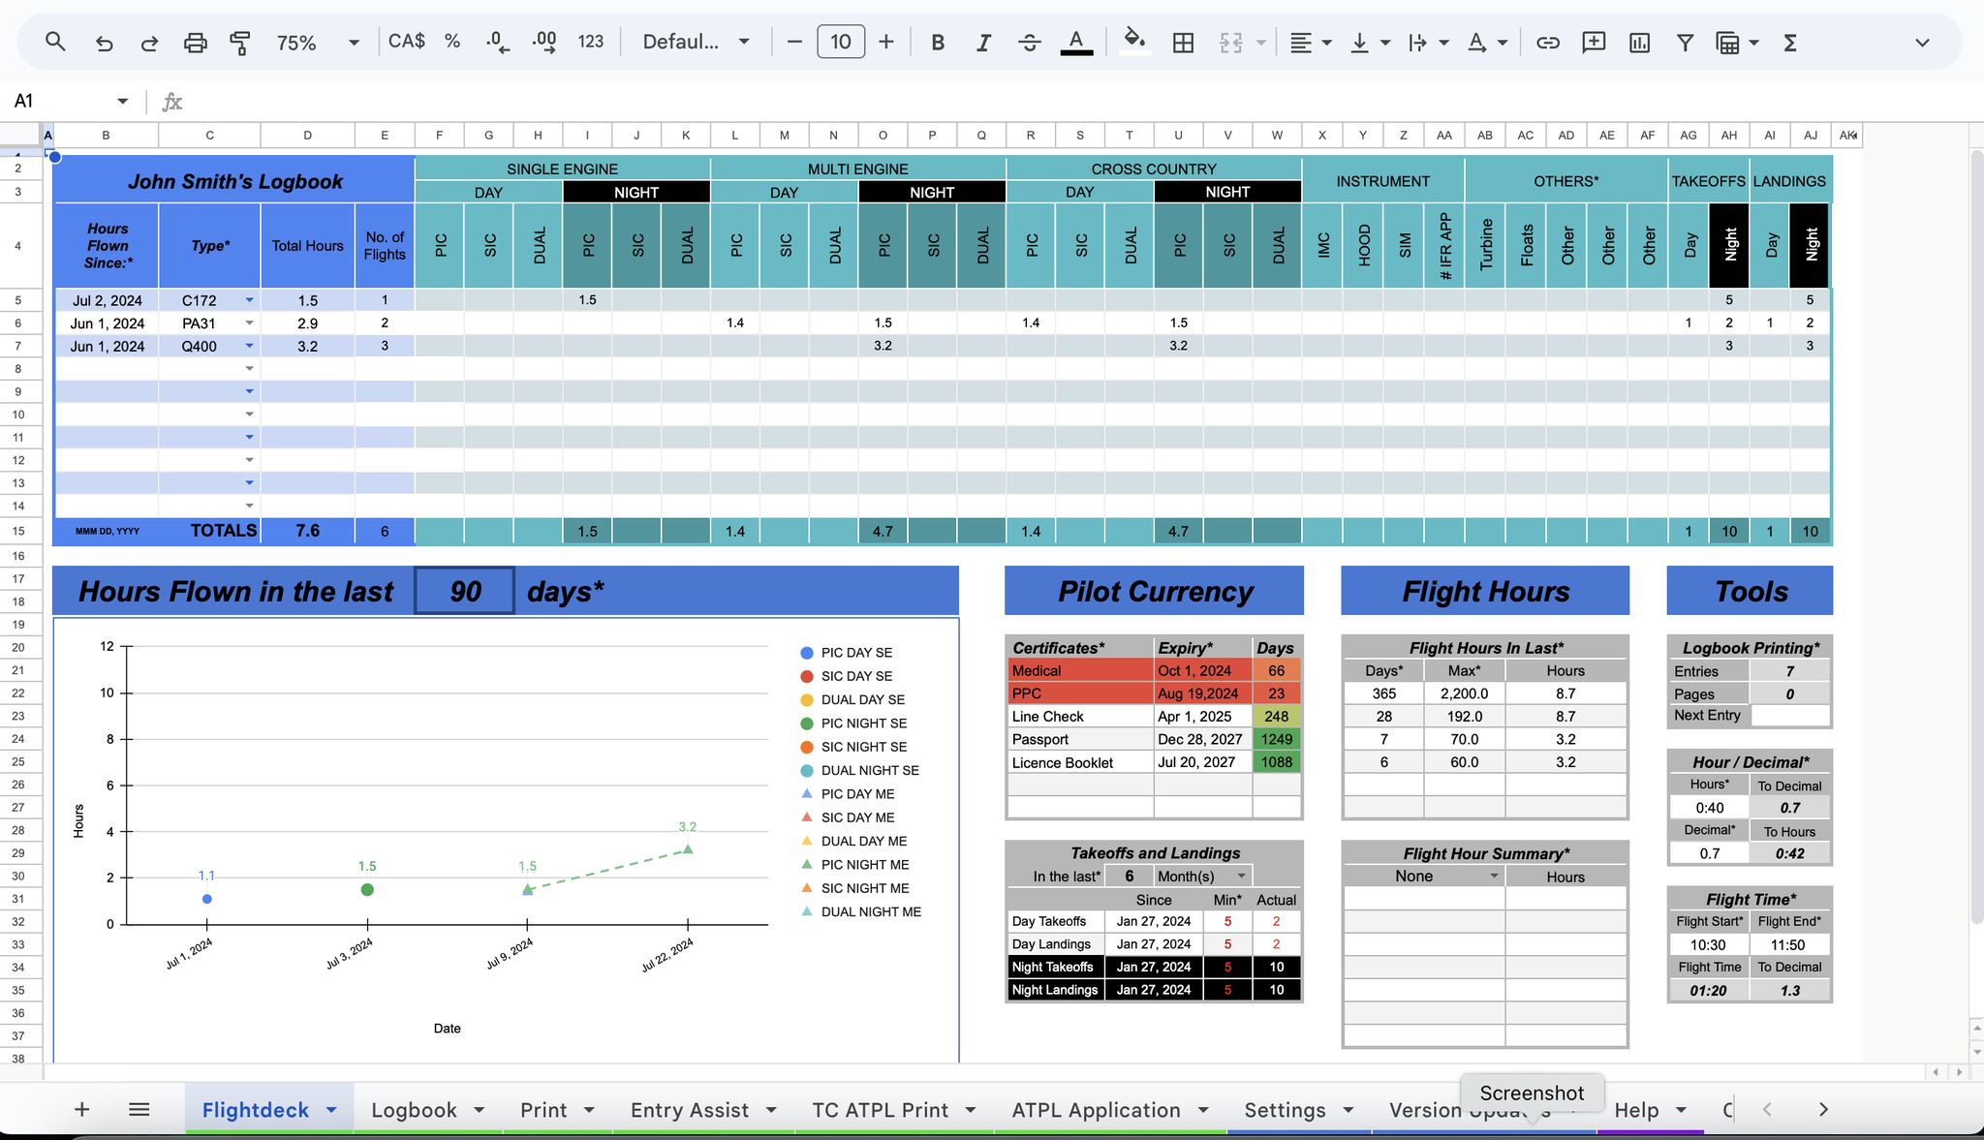Screen dimensions: 1984x1140
Task: Decrease font size with minus button
Action: click(x=794, y=42)
